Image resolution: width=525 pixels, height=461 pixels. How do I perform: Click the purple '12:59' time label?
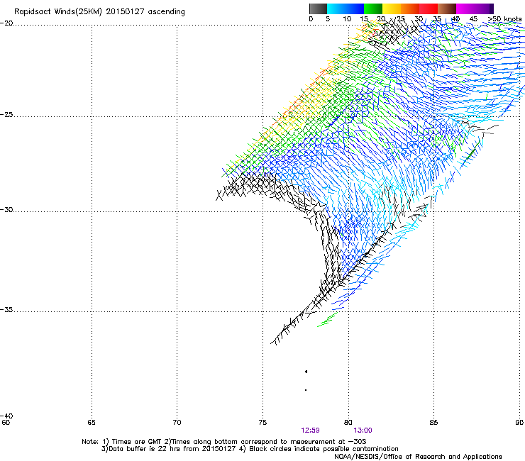pyautogui.click(x=310, y=431)
